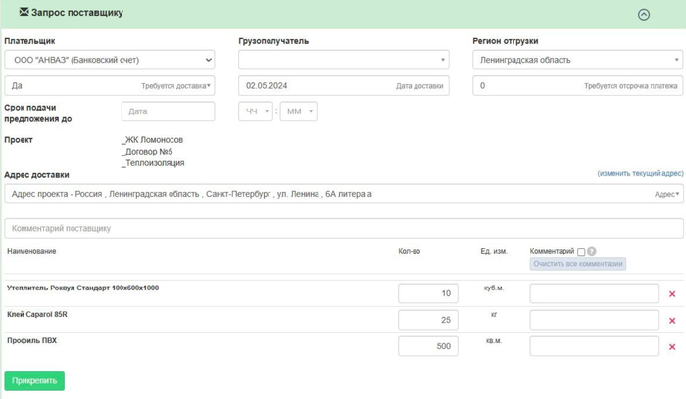Collapse the Запрос поставщику panel with chevron icon
Image resolution: width=686 pixels, height=399 pixels.
(x=644, y=14)
